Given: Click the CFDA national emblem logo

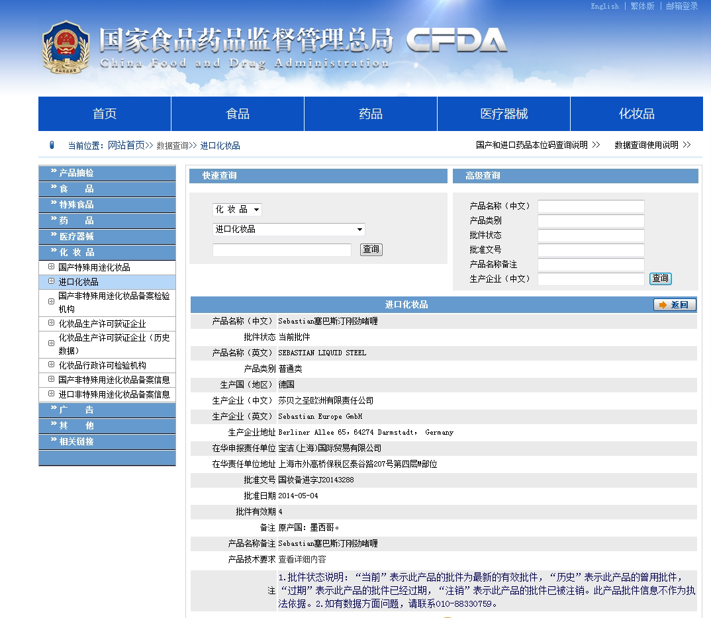Looking at the screenshot, I should [x=66, y=47].
